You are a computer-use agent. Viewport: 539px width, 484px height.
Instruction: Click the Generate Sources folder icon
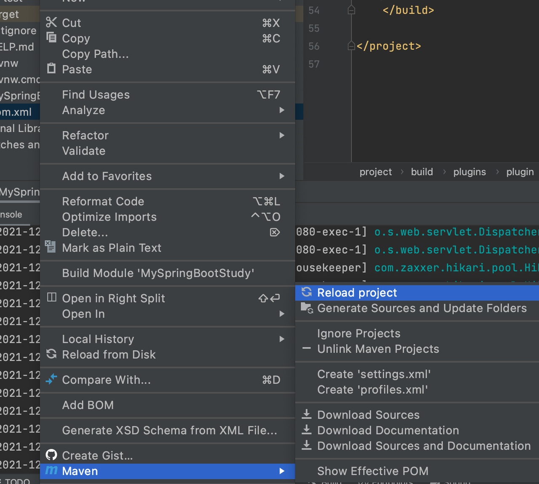click(x=307, y=308)
